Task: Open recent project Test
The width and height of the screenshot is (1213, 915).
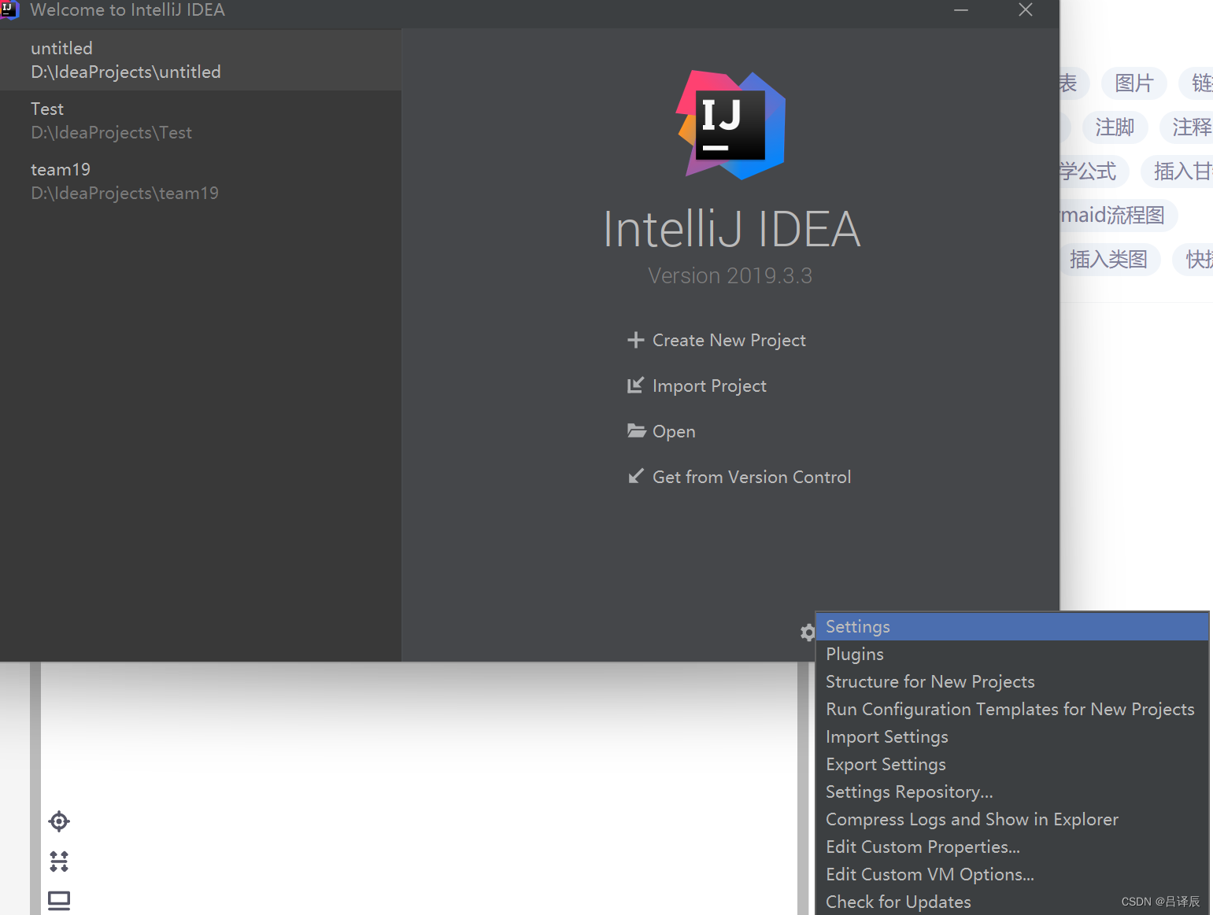Action: [x=201, y=120]
